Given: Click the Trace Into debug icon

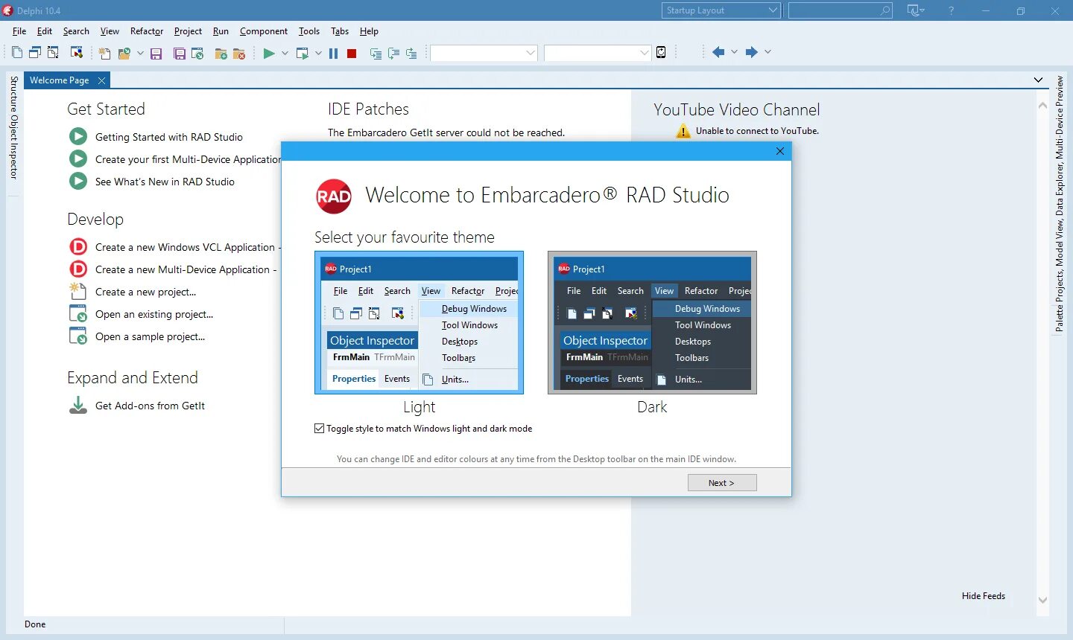Looking at the screenshot, I should click(x=376, y=54).
